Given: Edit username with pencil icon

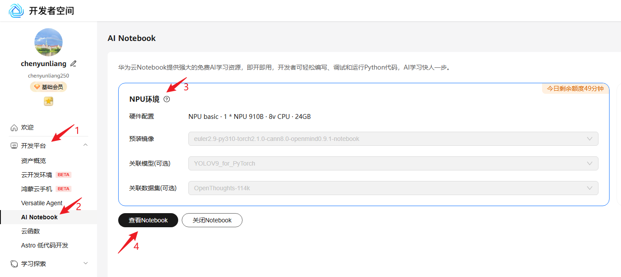Looking at the screenshot, I should pos(73,63).
